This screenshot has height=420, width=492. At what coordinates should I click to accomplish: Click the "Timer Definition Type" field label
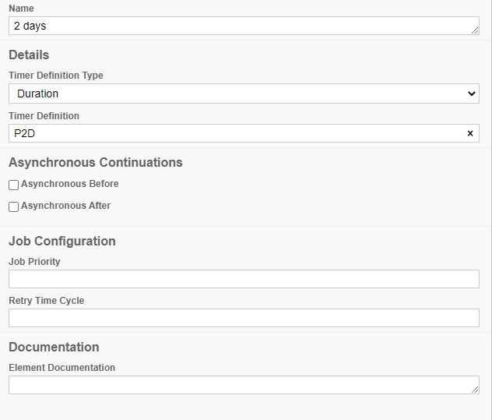pyautogui.click(x=56, y=76)
